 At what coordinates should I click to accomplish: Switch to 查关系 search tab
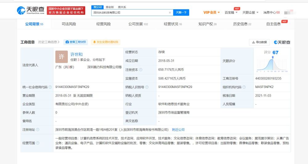[x=122, y=7]
